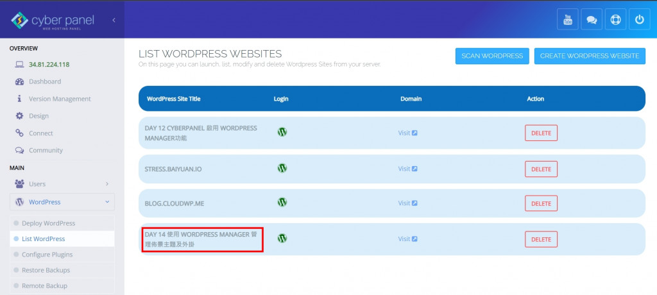Click the Domain column header
This screenshot has height=295, width=657.
click(411, 99)
